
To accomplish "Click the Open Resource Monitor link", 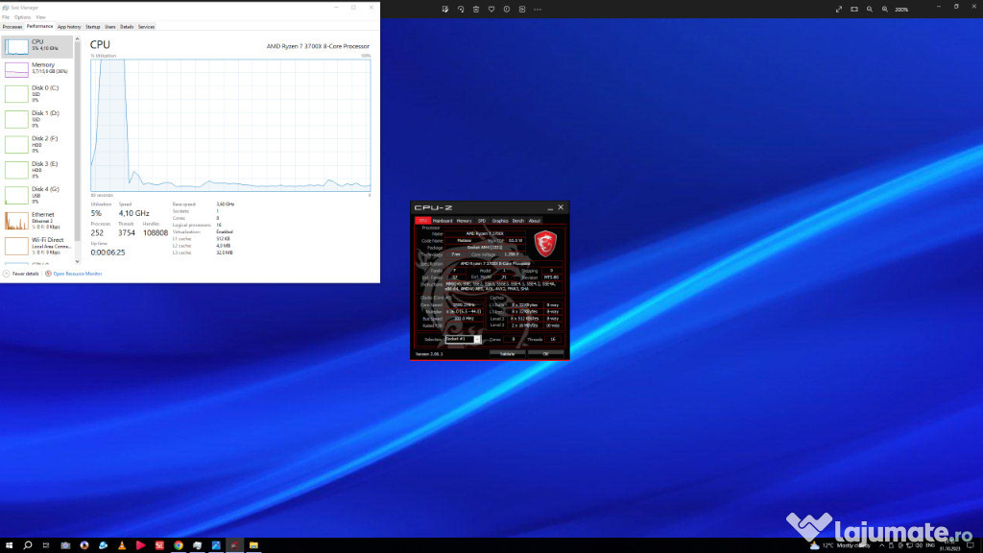I will click(x=78, y=274).
